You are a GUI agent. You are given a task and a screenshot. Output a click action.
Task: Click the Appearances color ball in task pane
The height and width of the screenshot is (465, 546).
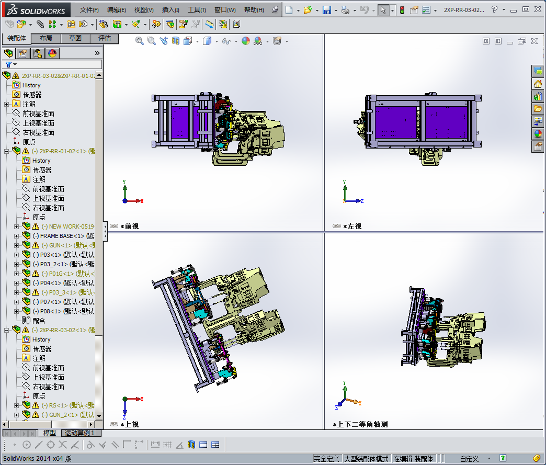(x=538, y=134)
